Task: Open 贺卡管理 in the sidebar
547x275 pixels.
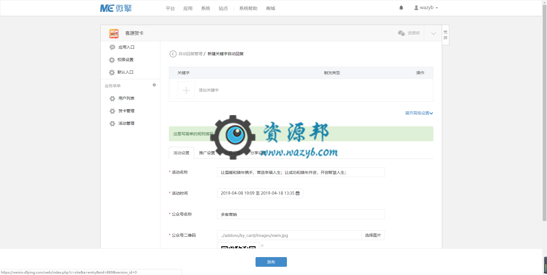Action: click(x=126, y=111)
